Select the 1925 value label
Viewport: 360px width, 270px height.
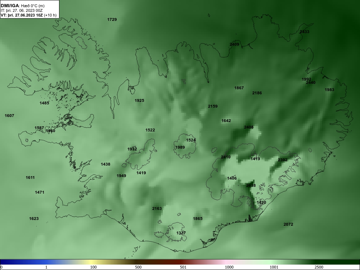pos(139,100)
